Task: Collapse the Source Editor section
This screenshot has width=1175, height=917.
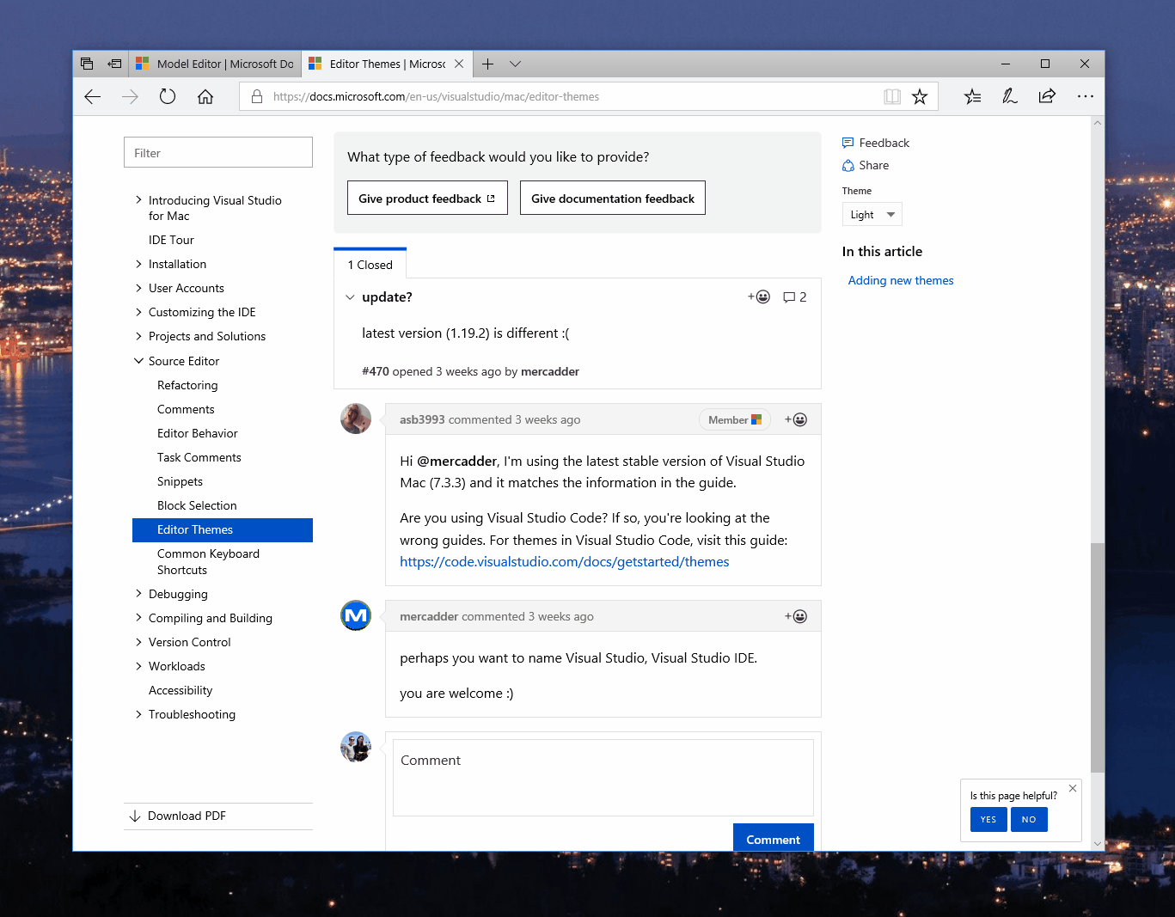Action: click(x=138, y=361)
